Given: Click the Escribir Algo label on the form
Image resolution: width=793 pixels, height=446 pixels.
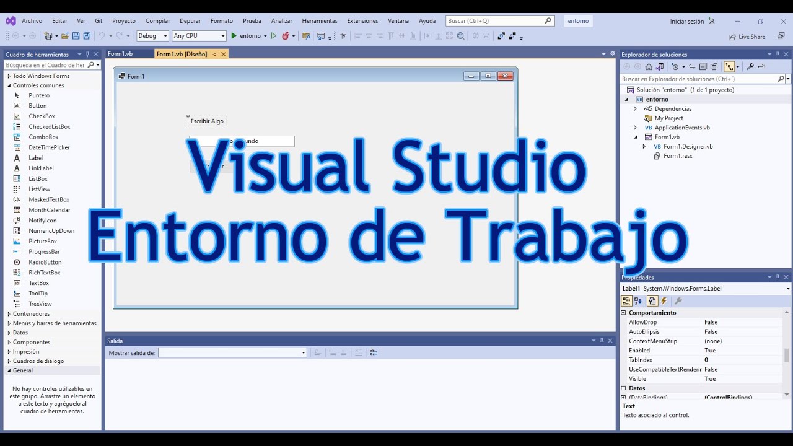Looking at the screenshot, I should 207,121.
